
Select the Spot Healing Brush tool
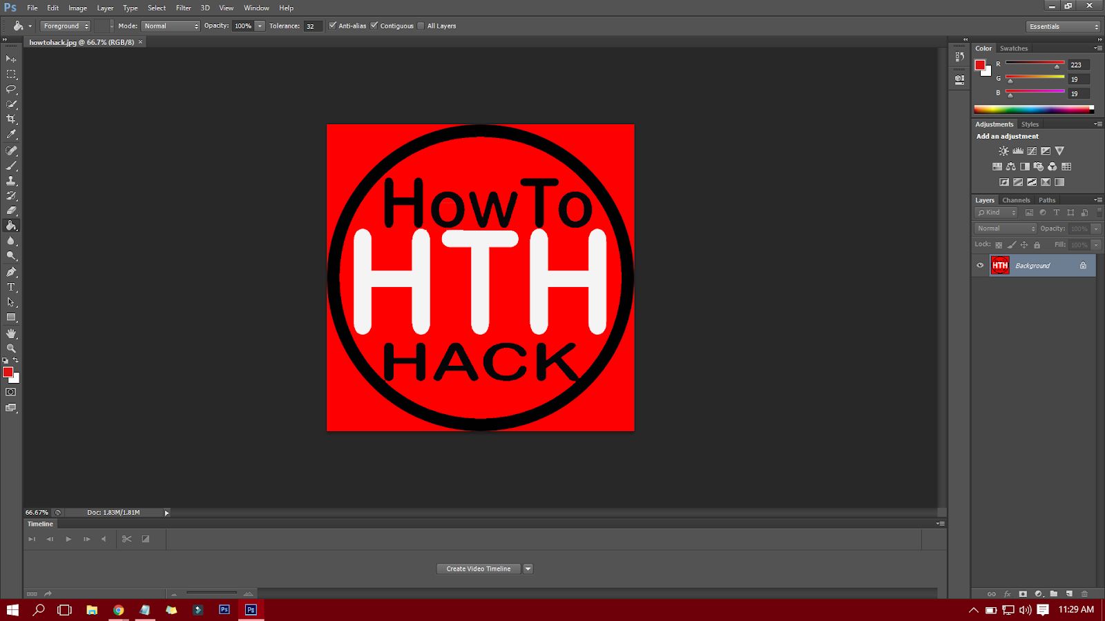tap(11, 150)
